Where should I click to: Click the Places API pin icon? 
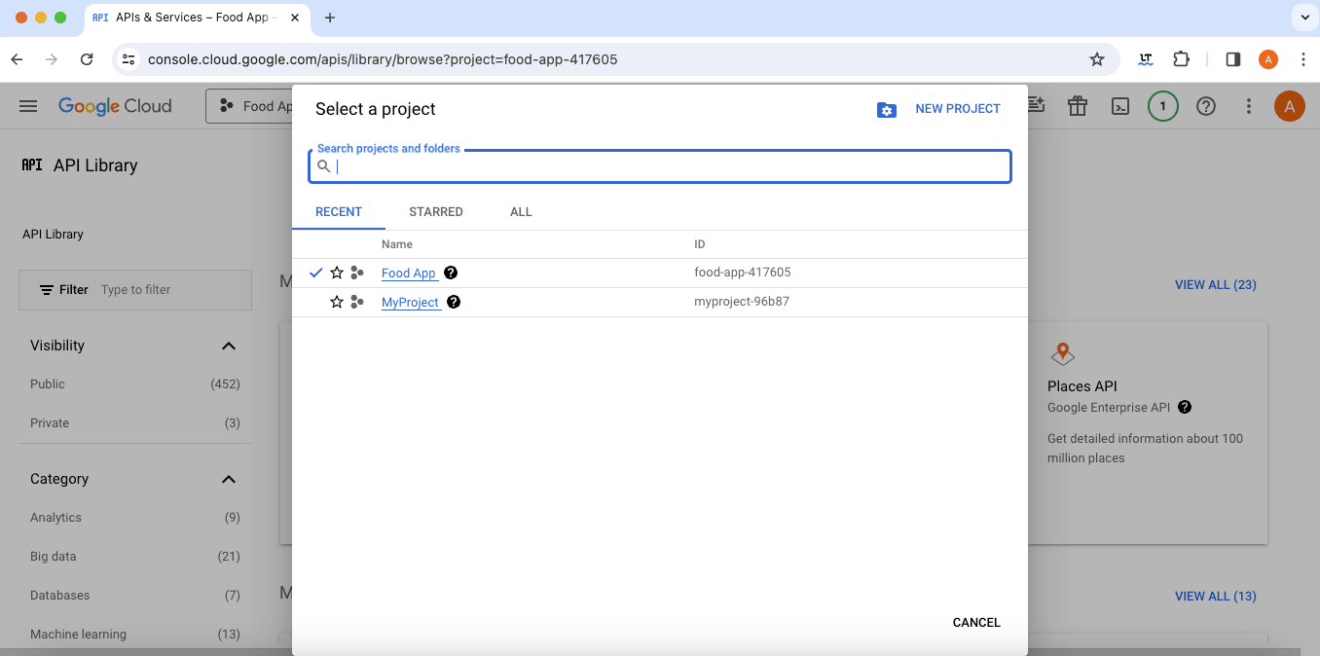click(x=1062, y=353)
